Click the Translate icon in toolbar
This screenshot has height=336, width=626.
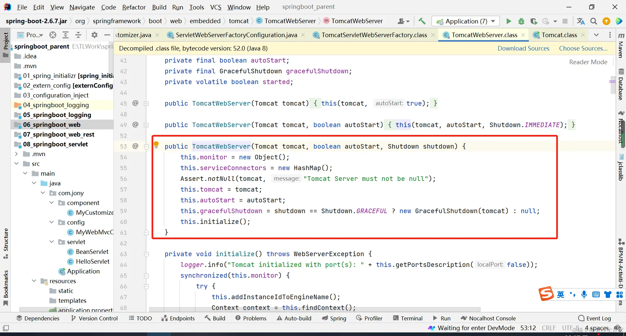[581, 21]
